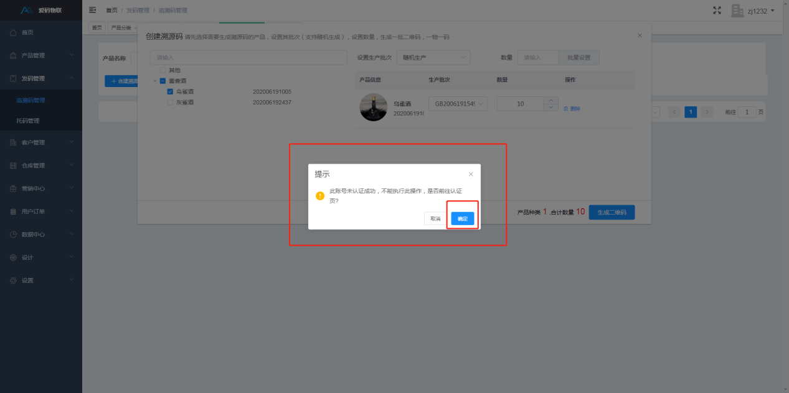Viewport: 789px width, 393px height.
Task: Collapse the 酱香酒 tree node arrow
Action: coord(155,81)
